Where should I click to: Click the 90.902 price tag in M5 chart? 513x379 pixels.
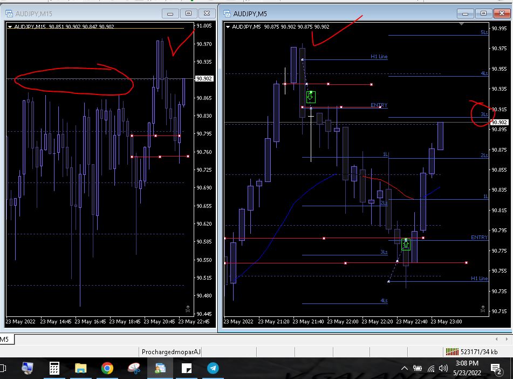tap(499, 122)
